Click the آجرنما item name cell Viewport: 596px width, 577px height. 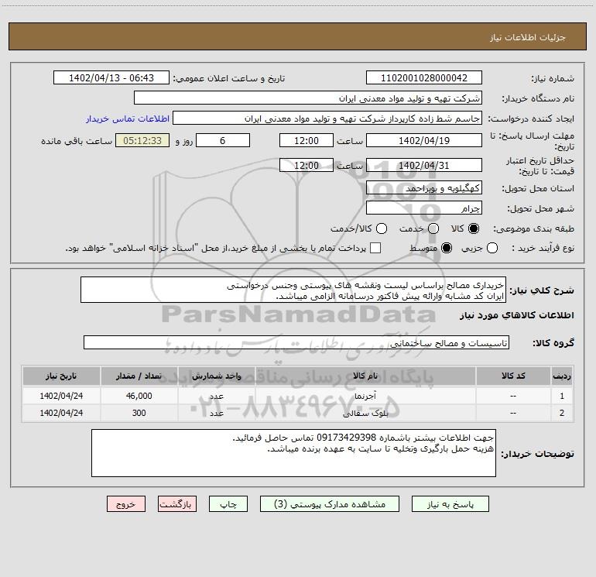365,396
